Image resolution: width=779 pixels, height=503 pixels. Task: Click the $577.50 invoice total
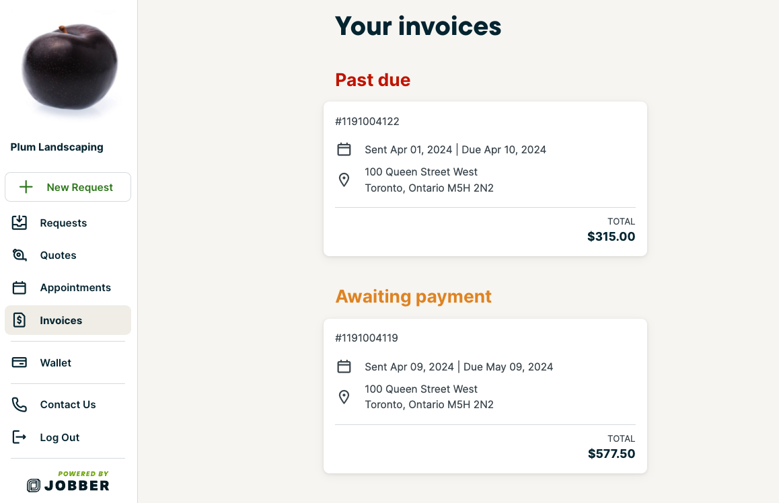(x=611, y=454)
